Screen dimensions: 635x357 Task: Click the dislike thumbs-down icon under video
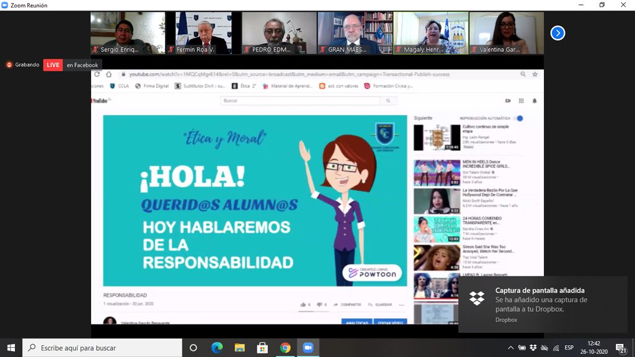[x=320, y=304]
